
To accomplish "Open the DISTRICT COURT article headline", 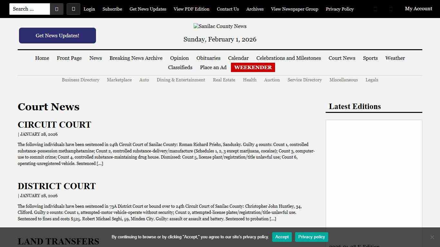I will pyautogui.click(x=57, y=186).
